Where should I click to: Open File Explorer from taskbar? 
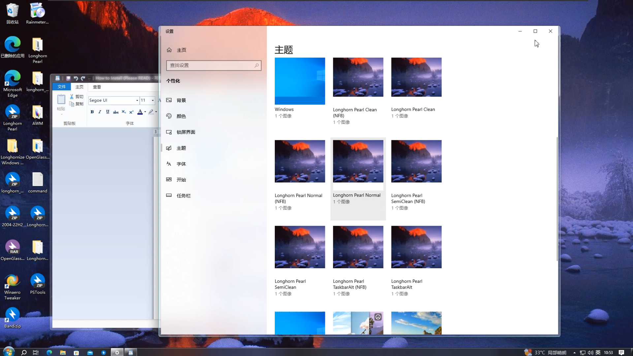(x=63, y=352)
